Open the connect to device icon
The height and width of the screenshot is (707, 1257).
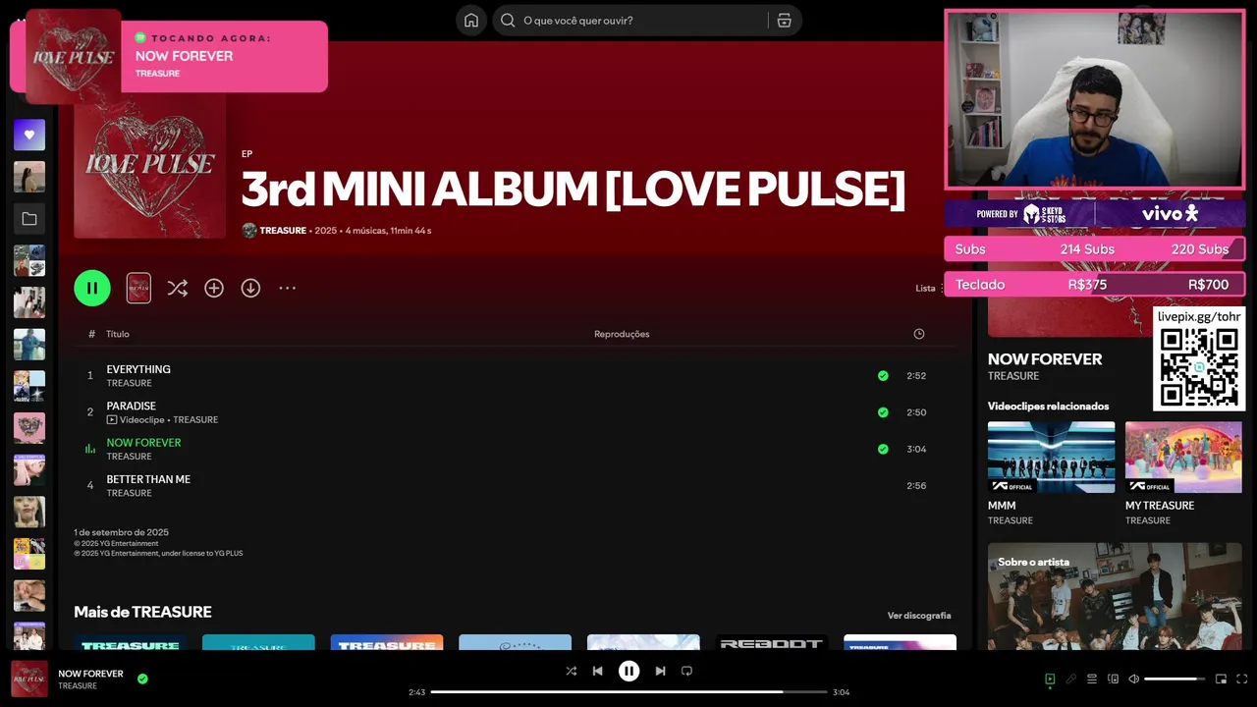[1113, 679]
